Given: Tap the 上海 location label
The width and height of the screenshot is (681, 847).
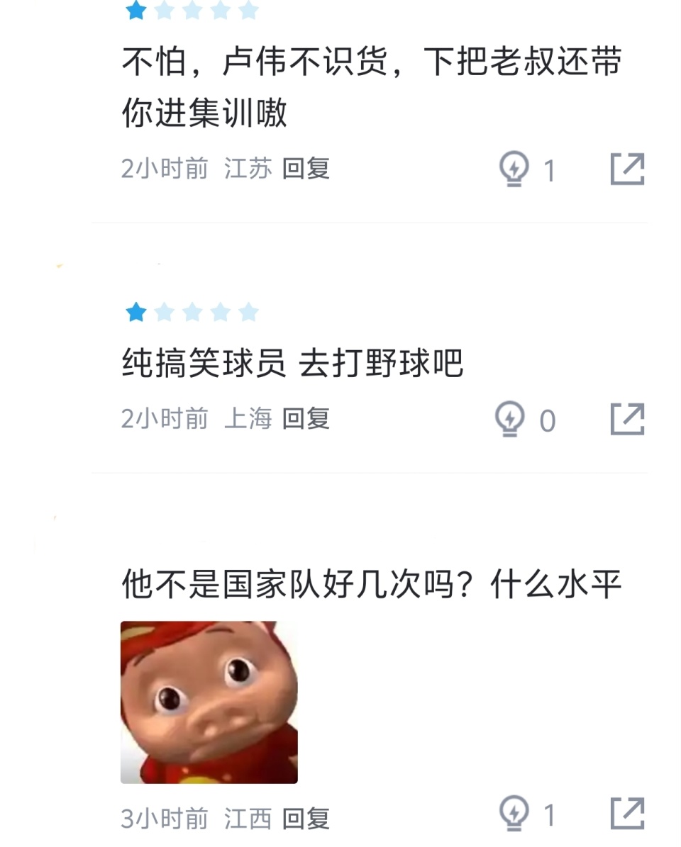Looking at the screenshot, I should point(248,419).
